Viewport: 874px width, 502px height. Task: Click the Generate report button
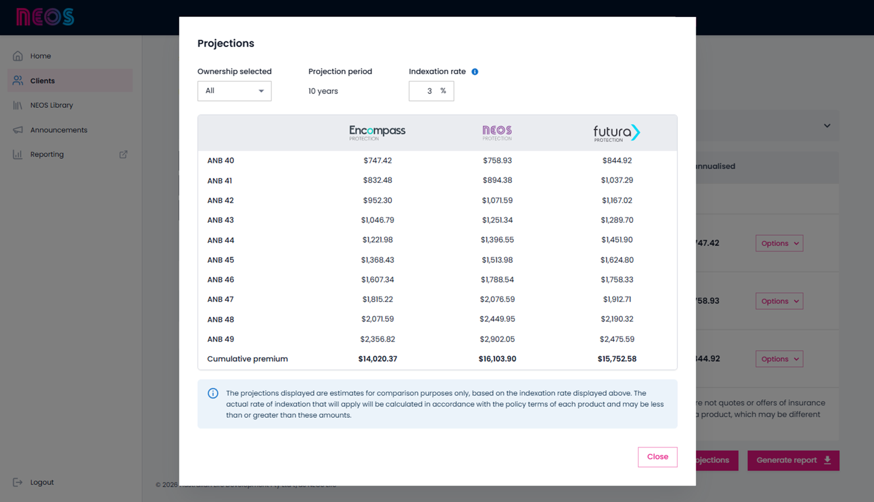pos(786,460)
